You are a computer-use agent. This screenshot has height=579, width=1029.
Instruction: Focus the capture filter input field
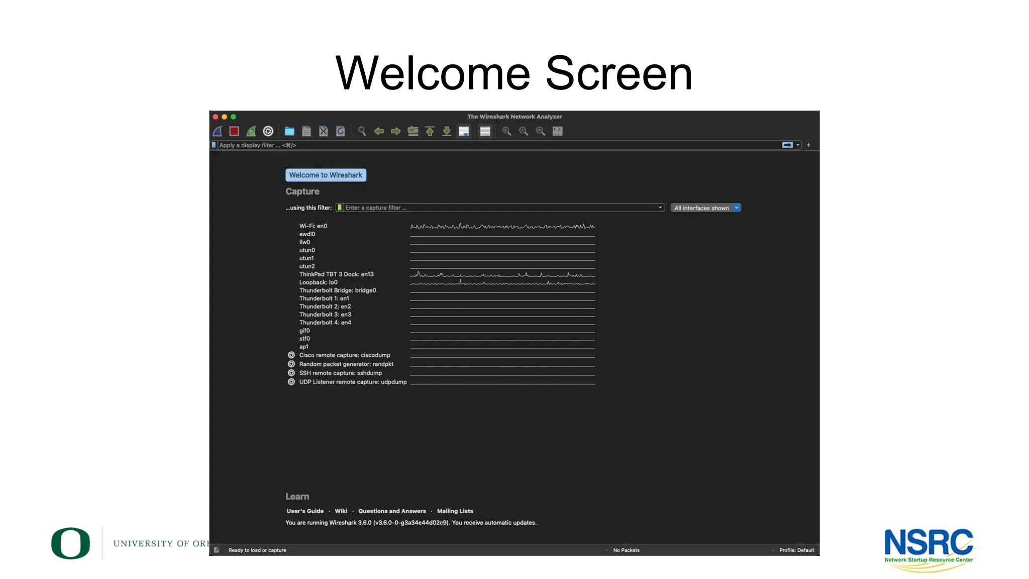(500, 208)
